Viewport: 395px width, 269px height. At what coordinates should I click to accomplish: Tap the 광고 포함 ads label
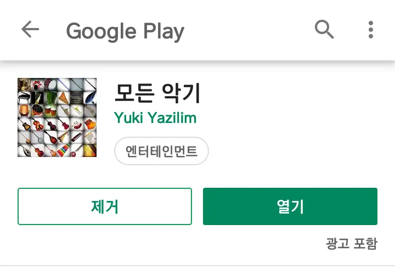click(352, 244)
